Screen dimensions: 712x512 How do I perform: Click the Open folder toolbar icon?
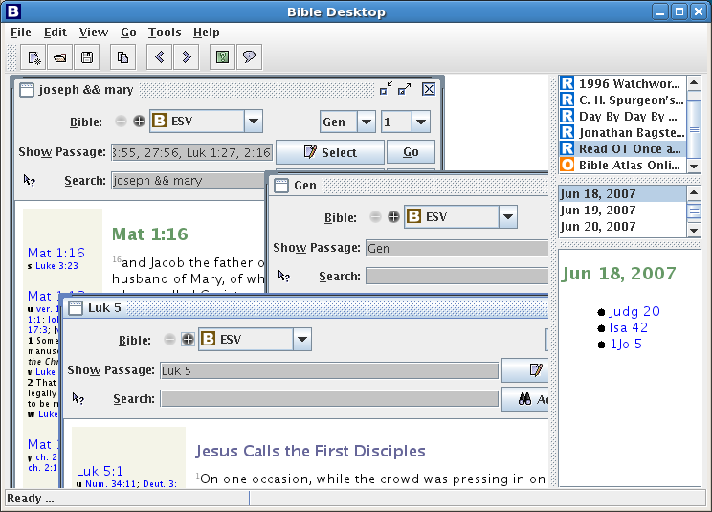click(60, 57)
